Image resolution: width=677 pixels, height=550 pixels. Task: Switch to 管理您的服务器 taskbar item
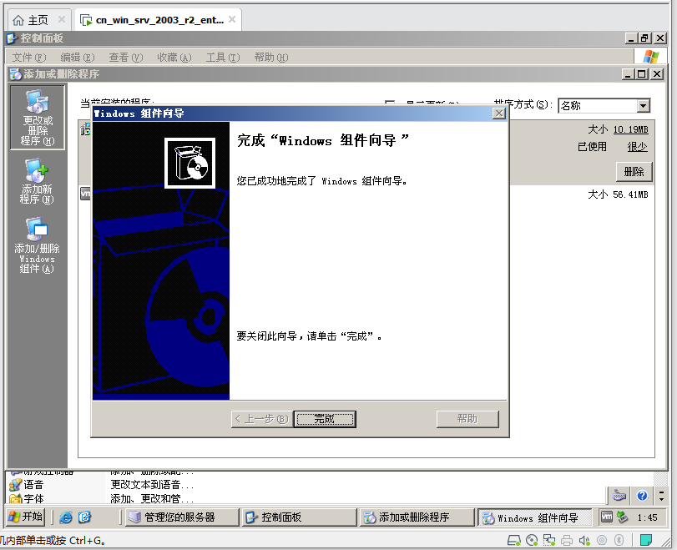pyautogui.click(x=182, y=517)
